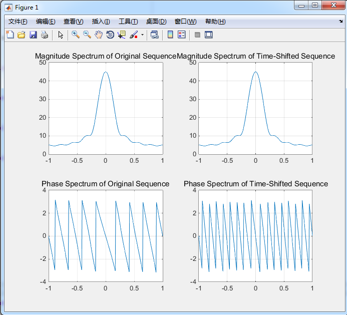
Task: Maximize the Figure 1 window
Action: pyautogui.click(x=315, y=6)
